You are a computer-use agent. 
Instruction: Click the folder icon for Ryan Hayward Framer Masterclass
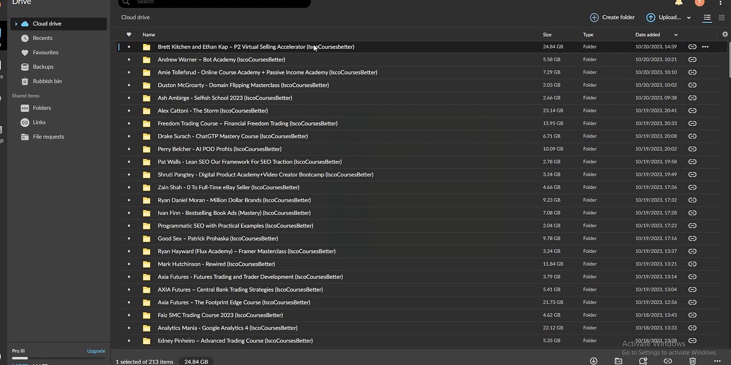click(x=147, y=251)
